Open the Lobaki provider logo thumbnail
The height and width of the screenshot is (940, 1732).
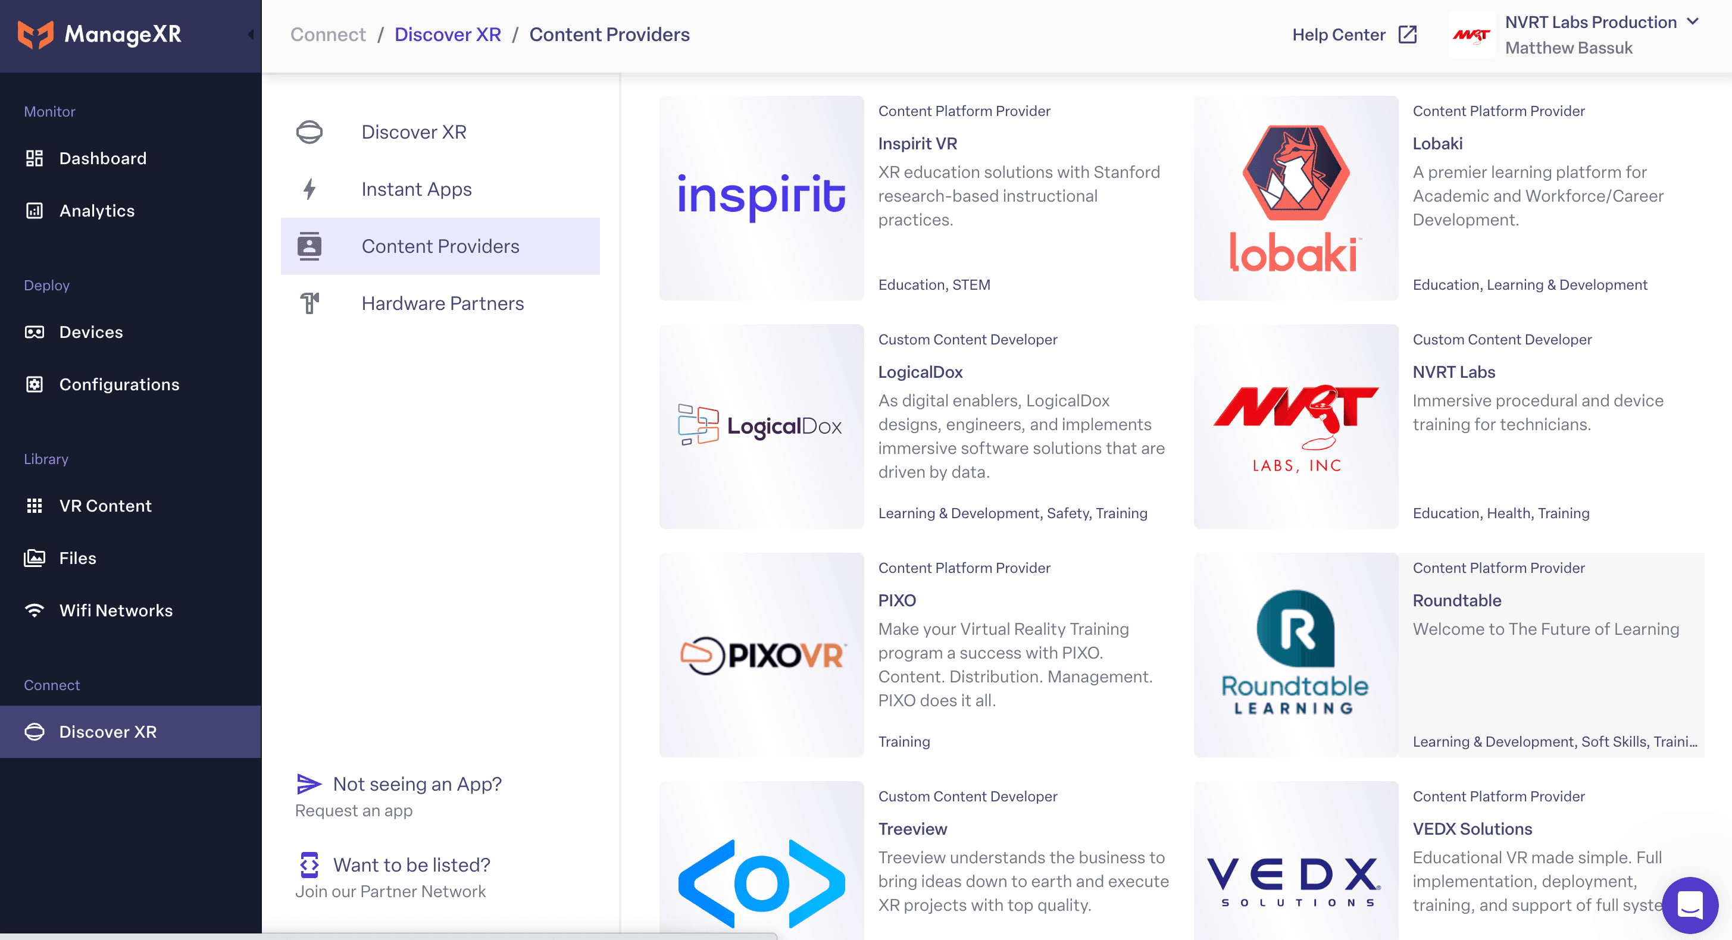[x=1295, y=198]
